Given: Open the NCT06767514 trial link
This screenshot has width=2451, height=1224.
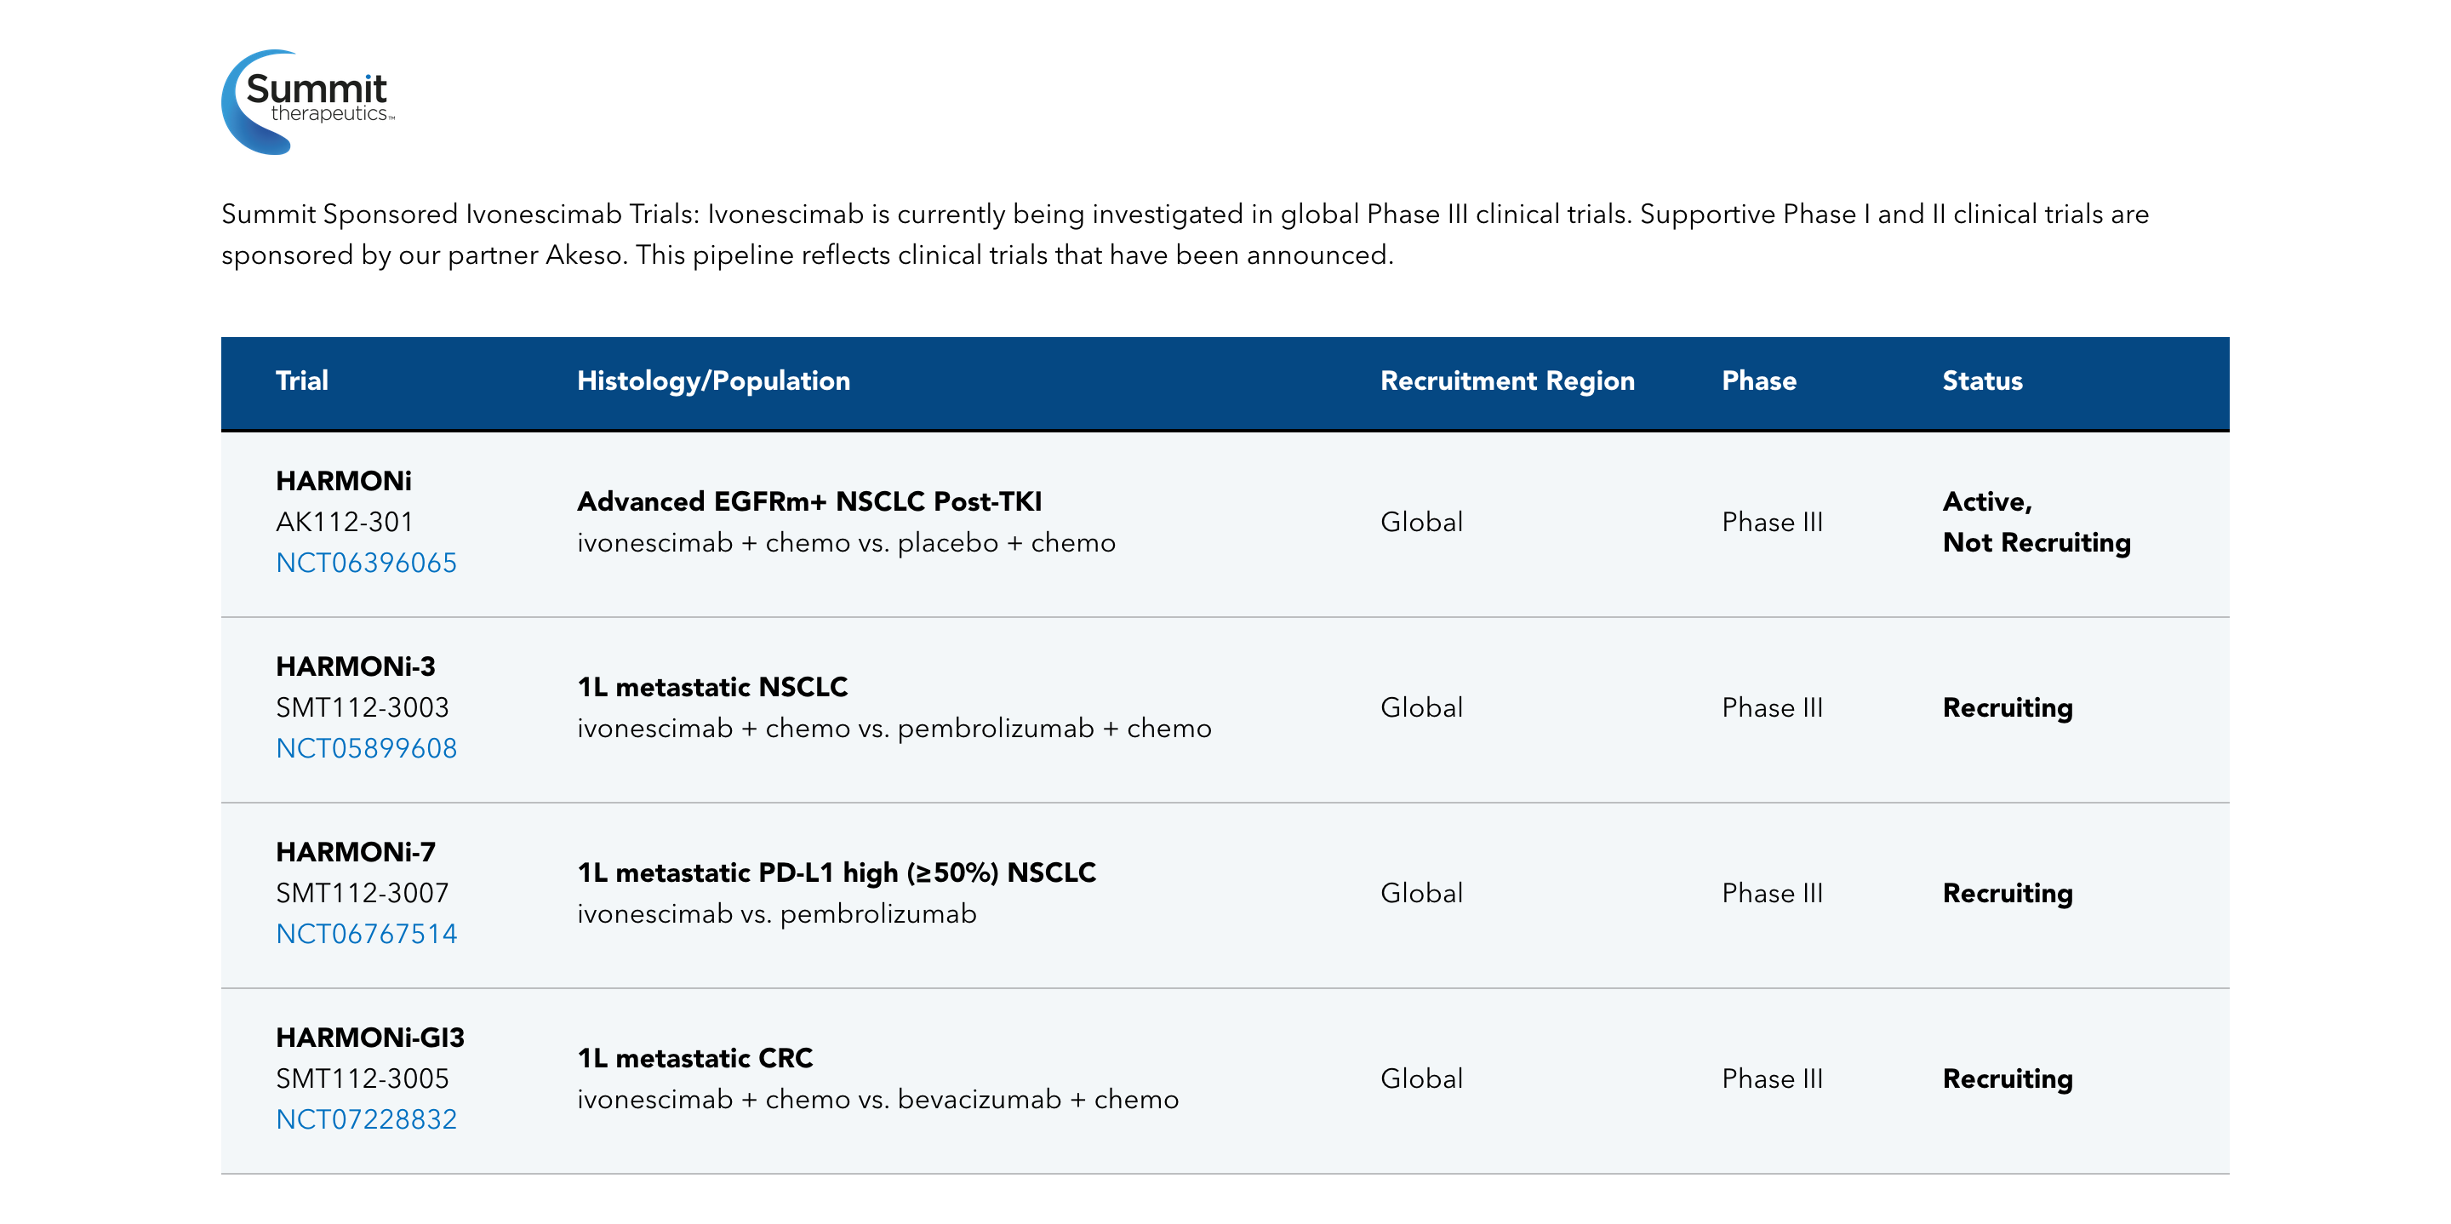Looking at the screenshot, I should click(365, 934).
